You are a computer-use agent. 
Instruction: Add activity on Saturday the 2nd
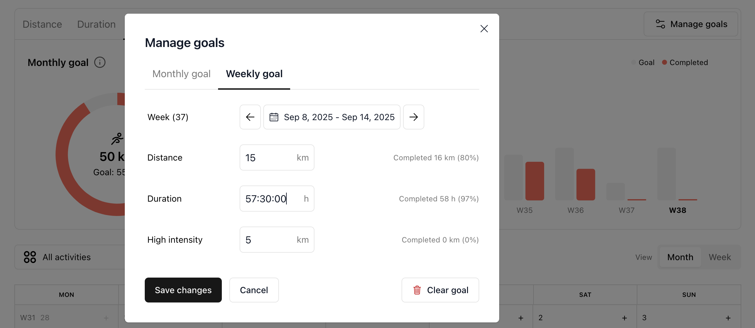point(625,318)
